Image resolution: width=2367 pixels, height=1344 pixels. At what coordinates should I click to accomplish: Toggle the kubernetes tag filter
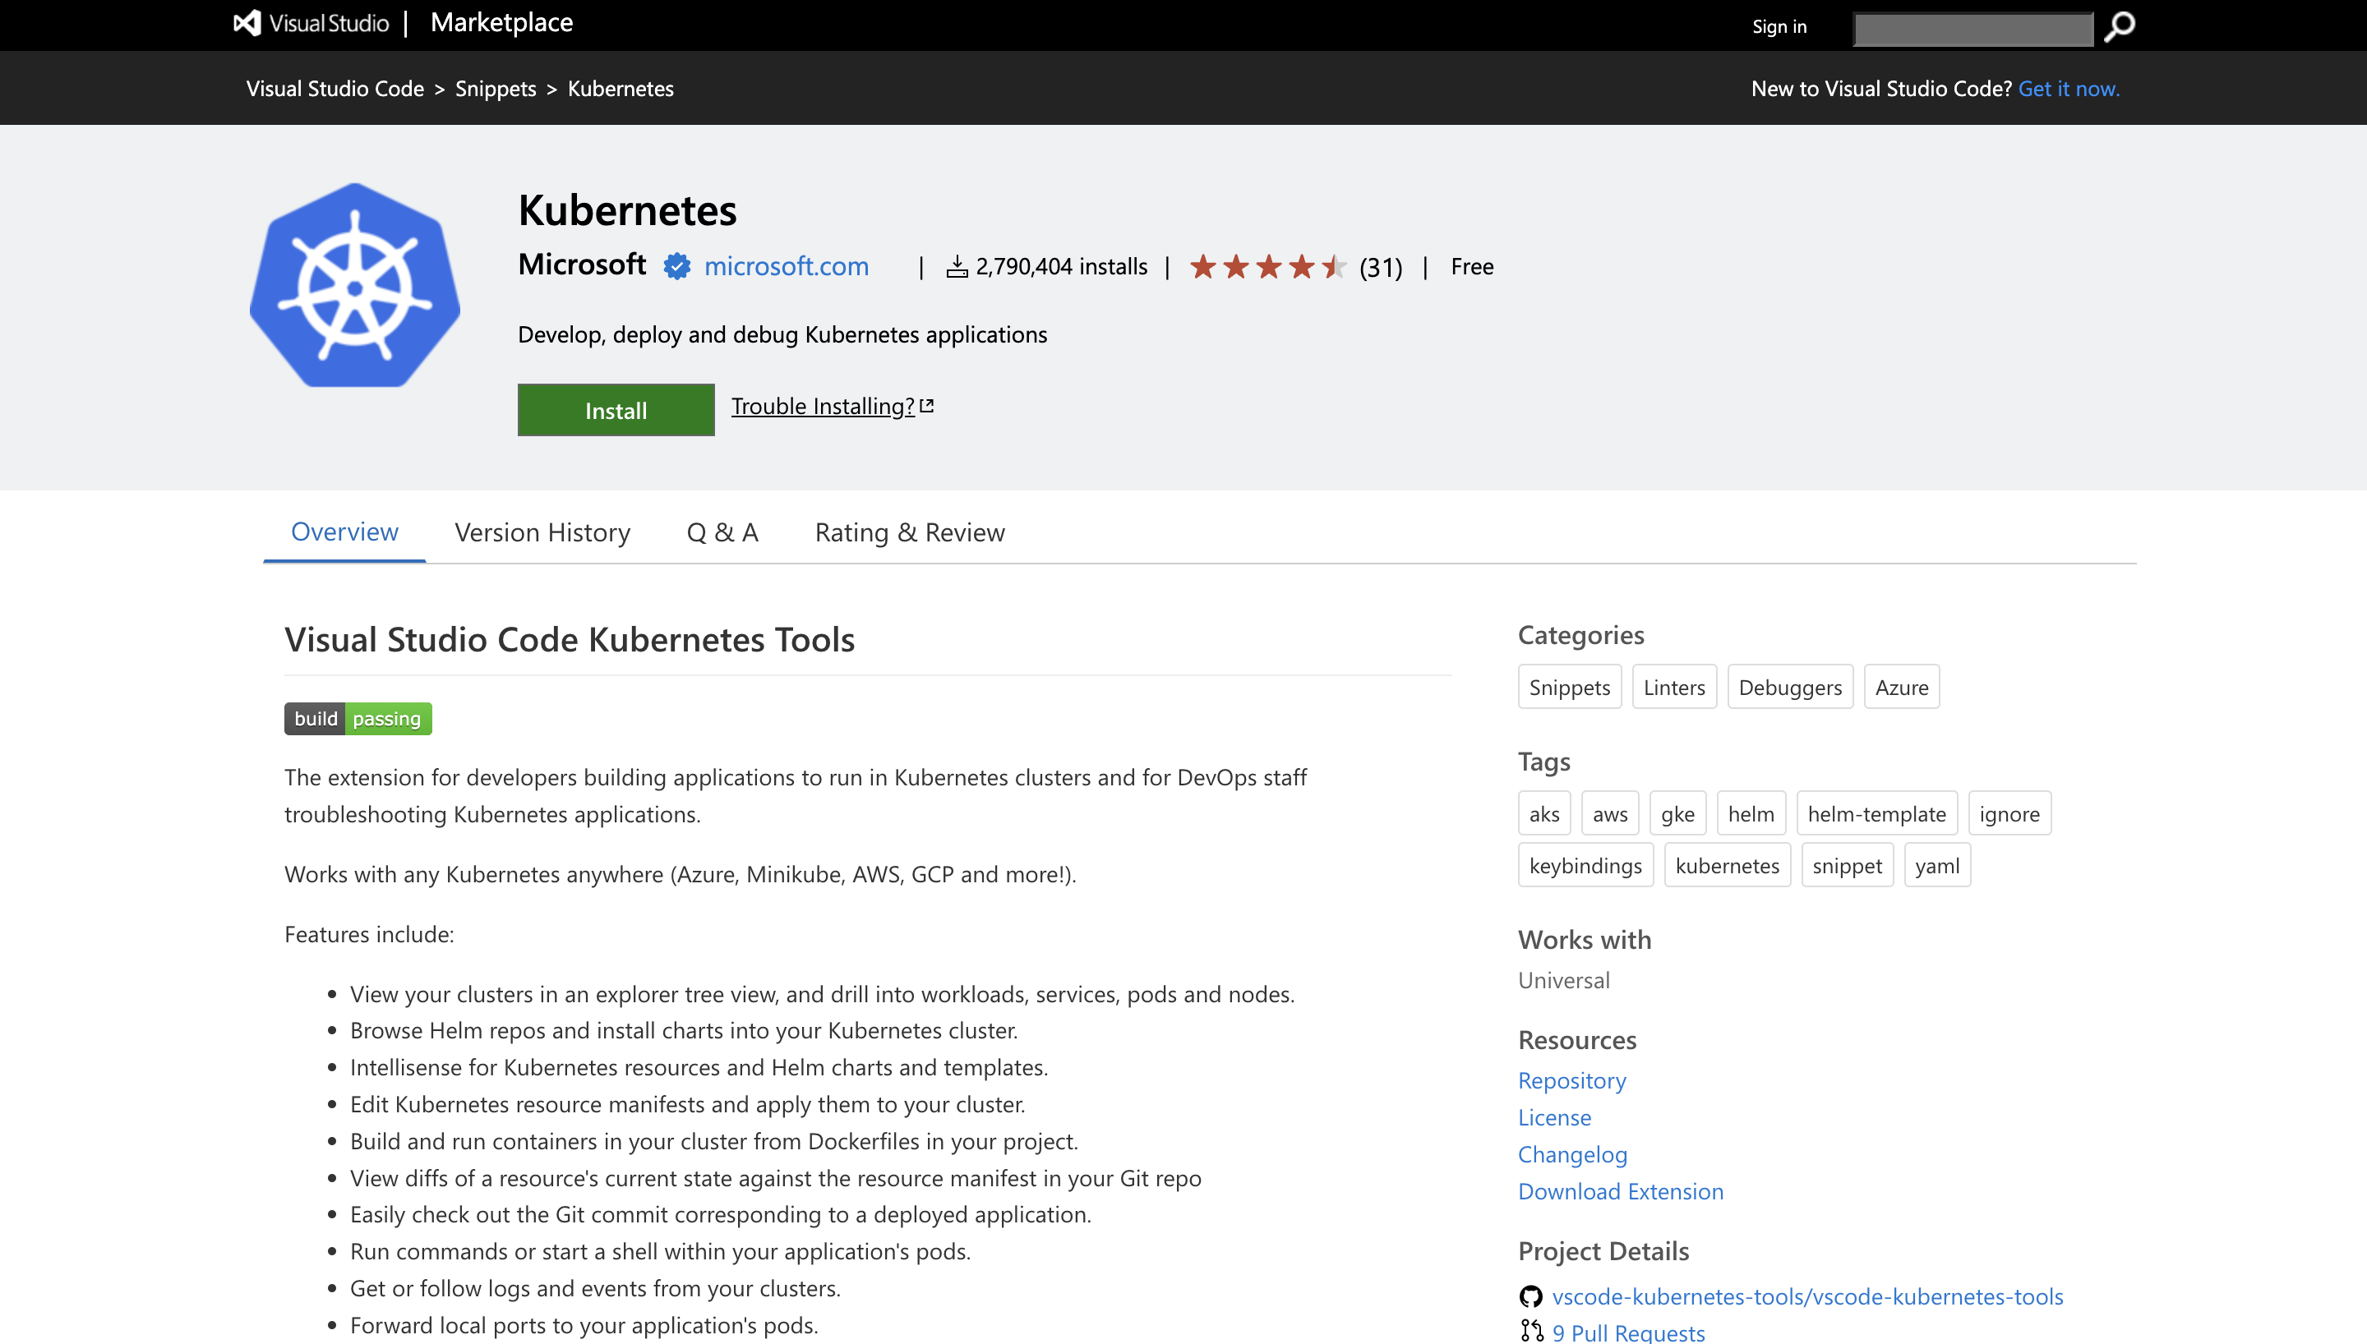coord(1727,864)
